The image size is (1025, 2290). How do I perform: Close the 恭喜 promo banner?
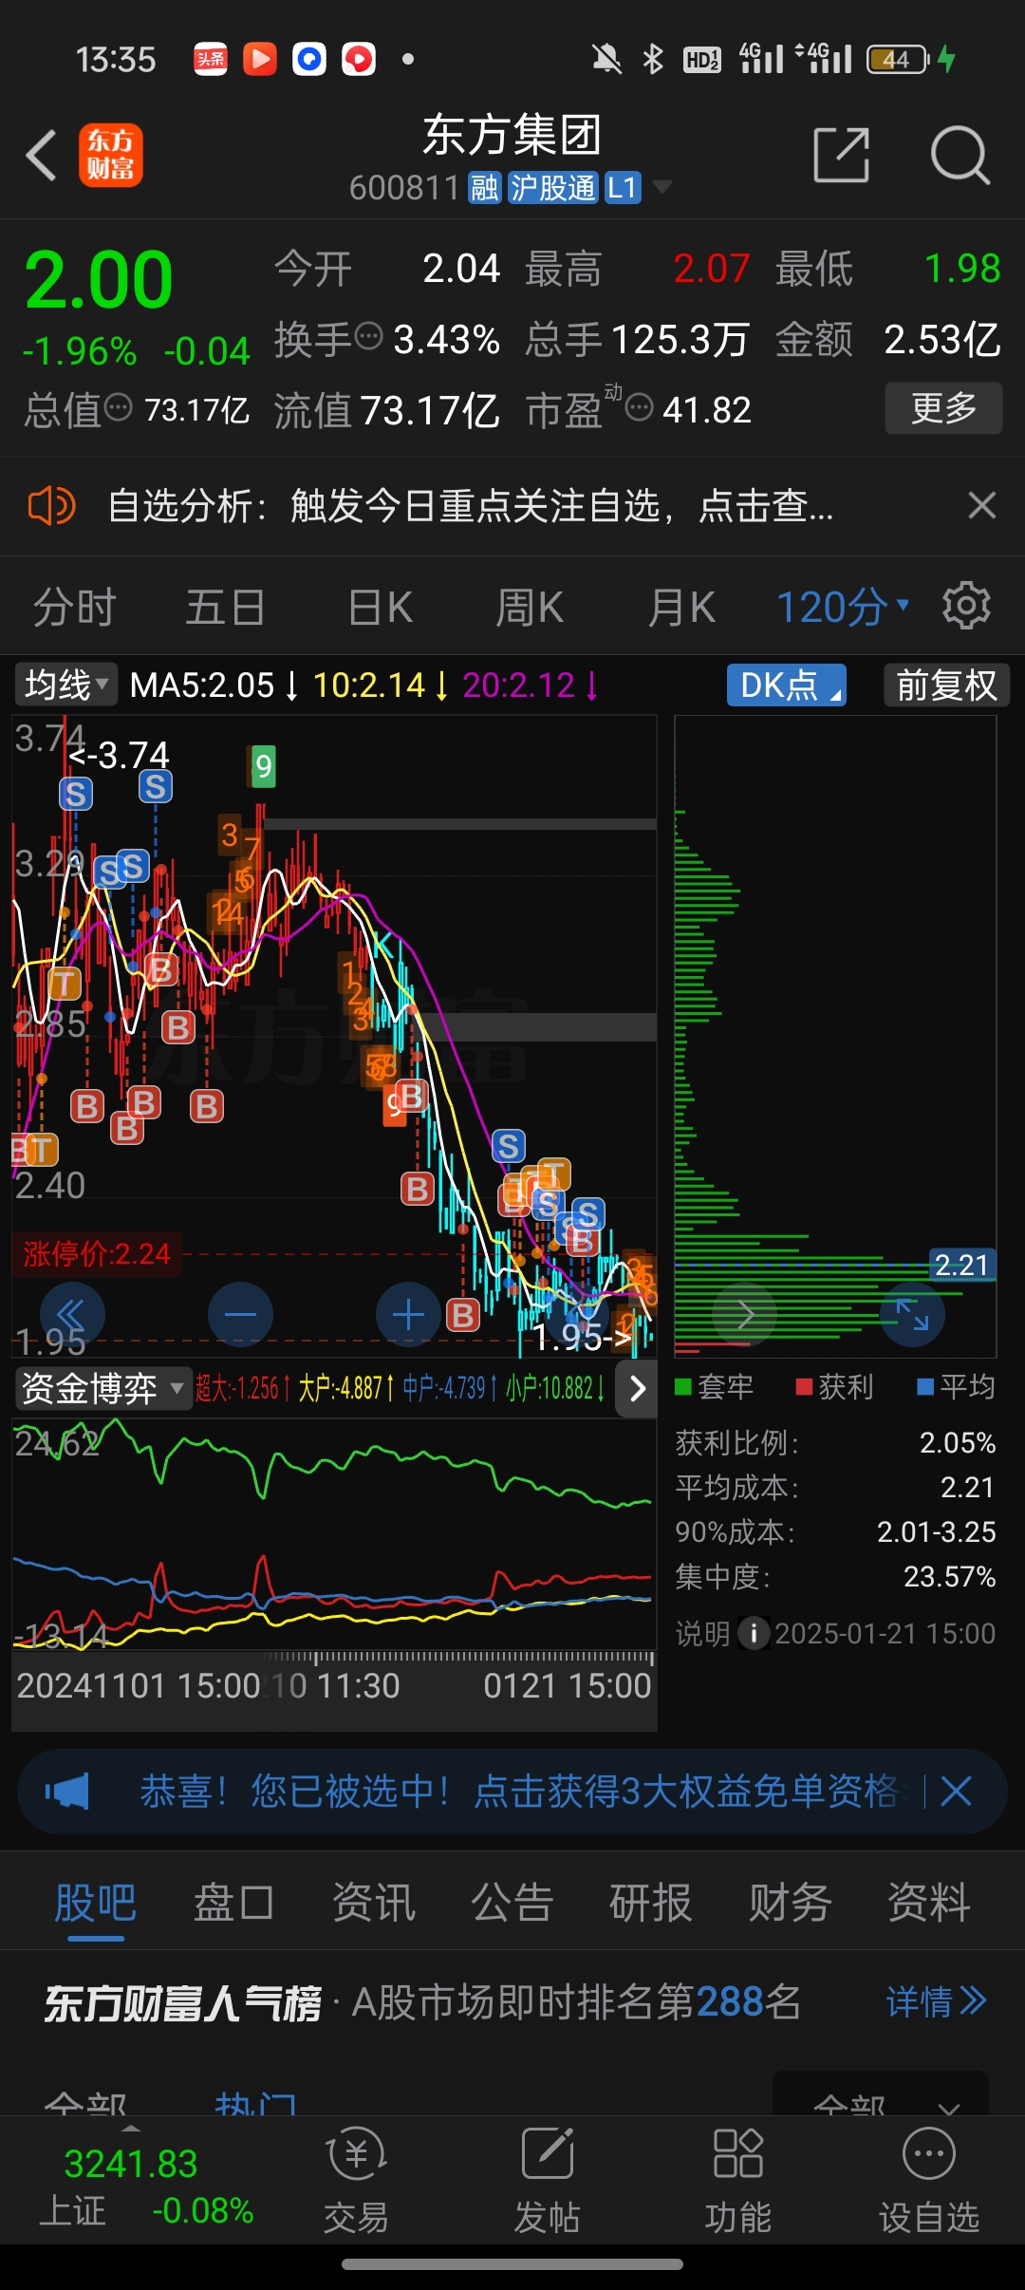tap(956, 1792)
